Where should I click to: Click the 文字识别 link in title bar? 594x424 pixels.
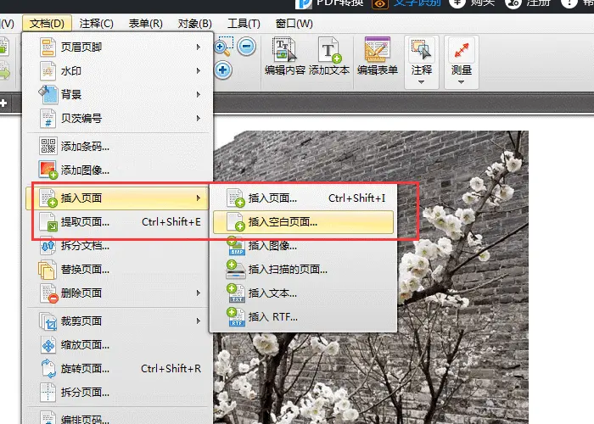click(x=408, y=3)
